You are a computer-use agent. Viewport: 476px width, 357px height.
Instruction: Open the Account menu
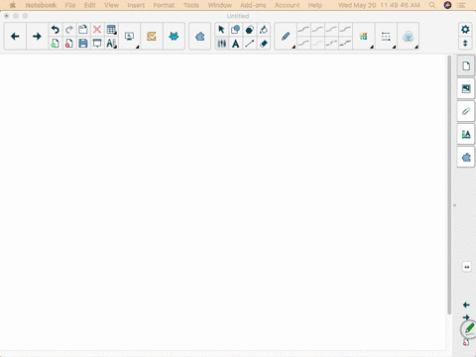coord(287,5)
